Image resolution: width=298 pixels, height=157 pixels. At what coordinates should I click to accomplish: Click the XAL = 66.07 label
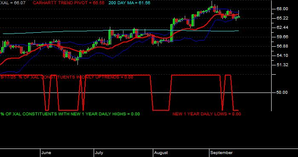13,3
